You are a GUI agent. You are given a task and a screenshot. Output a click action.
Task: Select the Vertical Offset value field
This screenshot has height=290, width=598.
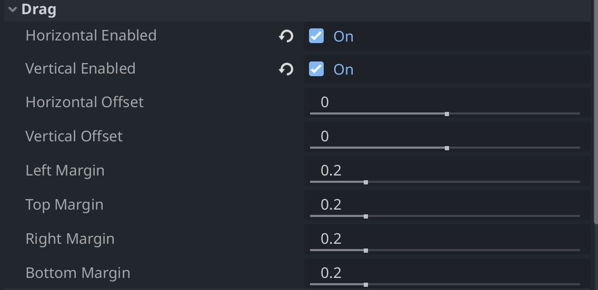447,137
